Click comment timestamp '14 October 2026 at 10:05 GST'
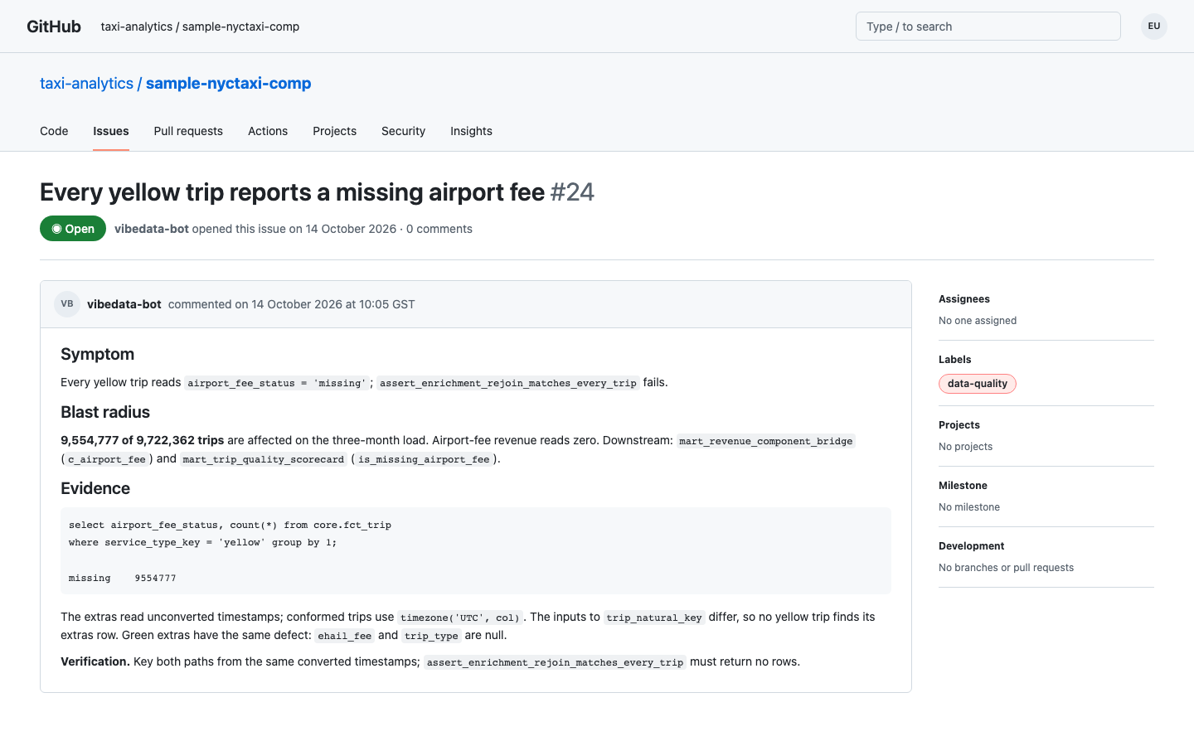The image size is (1194, 746). [x=333, y=304]
